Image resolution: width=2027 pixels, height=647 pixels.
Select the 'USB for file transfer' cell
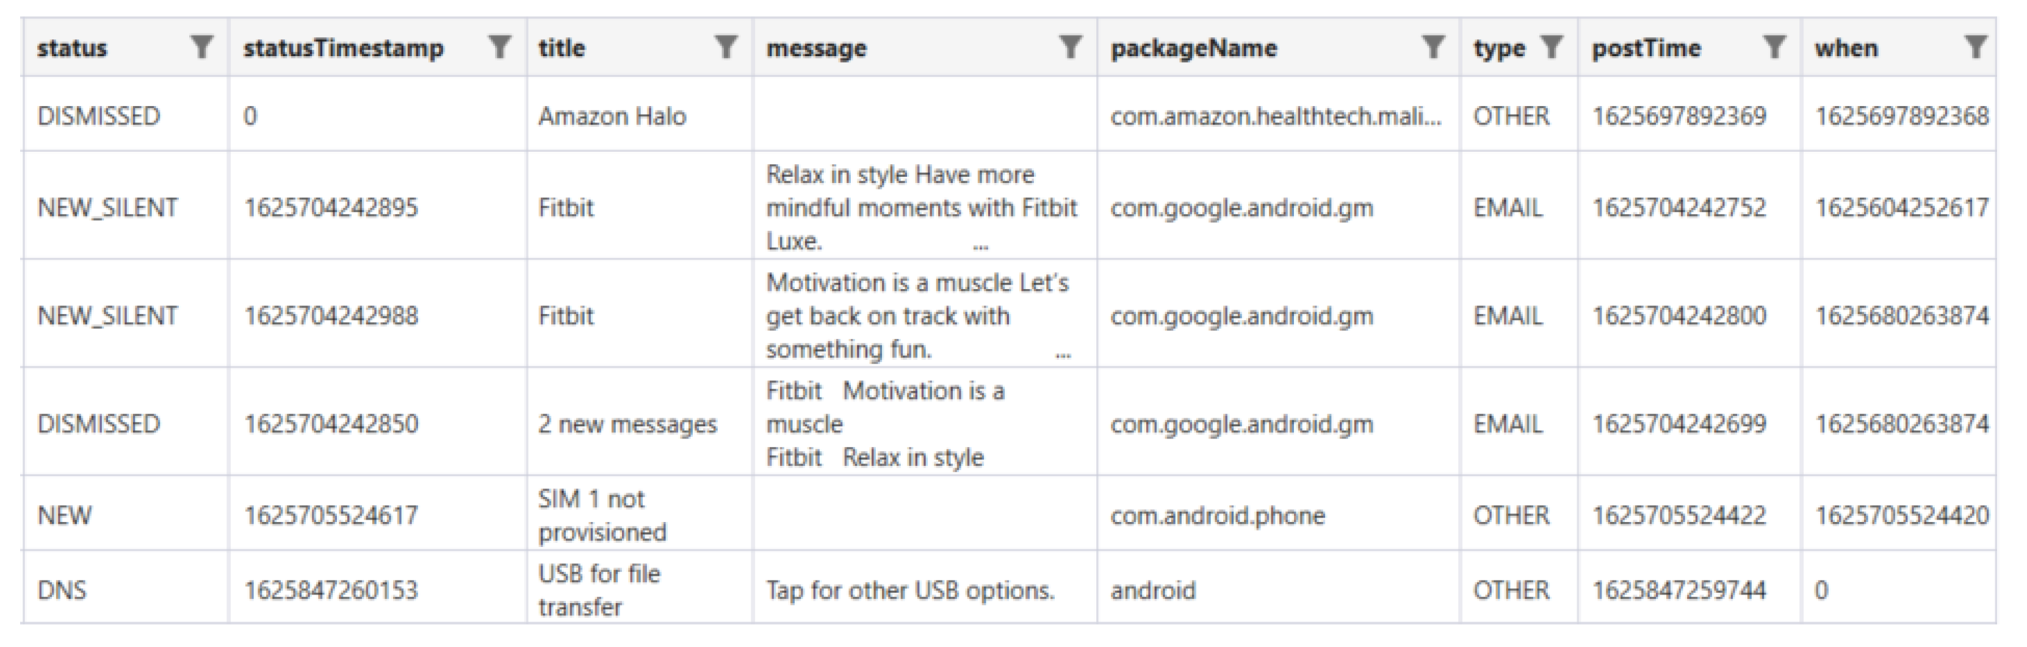click(x=599, y=590)
